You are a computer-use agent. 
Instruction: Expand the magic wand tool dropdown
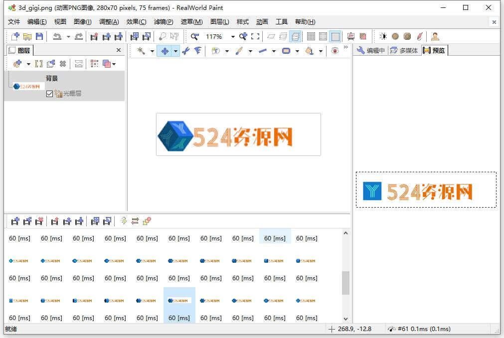pos(152,51)
